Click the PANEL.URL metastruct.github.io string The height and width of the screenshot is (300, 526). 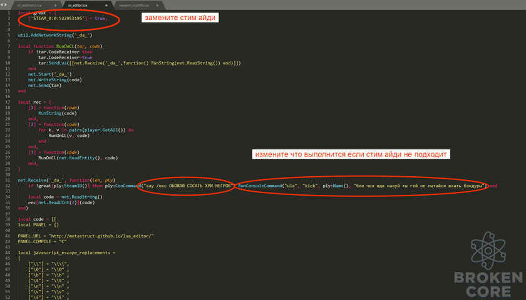101,236
